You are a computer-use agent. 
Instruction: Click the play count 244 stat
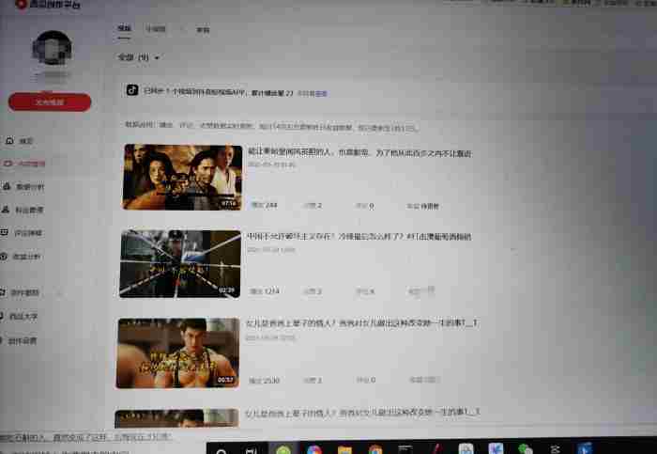click(265, 205)
